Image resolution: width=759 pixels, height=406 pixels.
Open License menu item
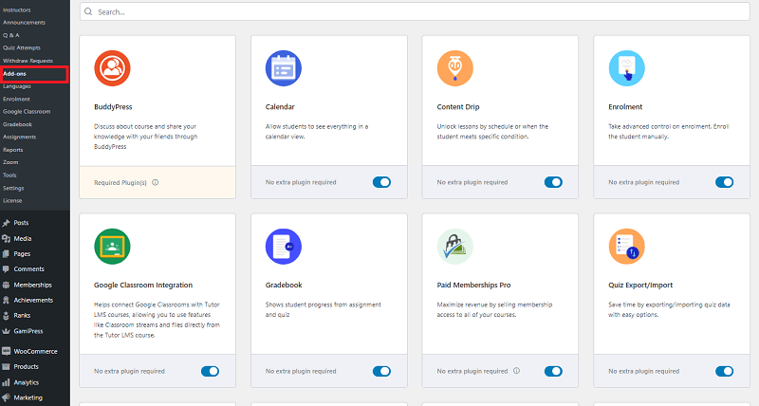pyautogui.click(x=12, y=200)
